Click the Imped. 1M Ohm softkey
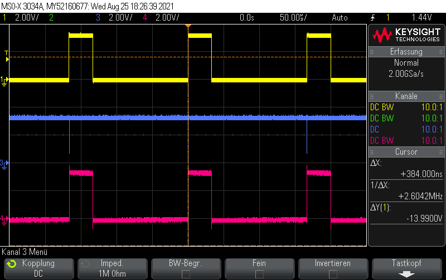Screen dimensions: 446x280 (x=113, y=269)
